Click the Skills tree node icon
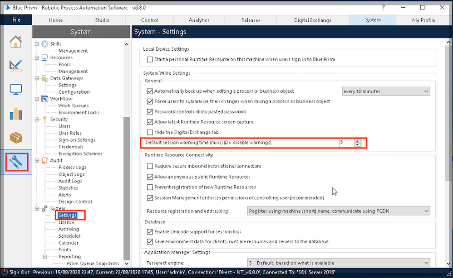This screenshot has width=453, height=278. 44,44
